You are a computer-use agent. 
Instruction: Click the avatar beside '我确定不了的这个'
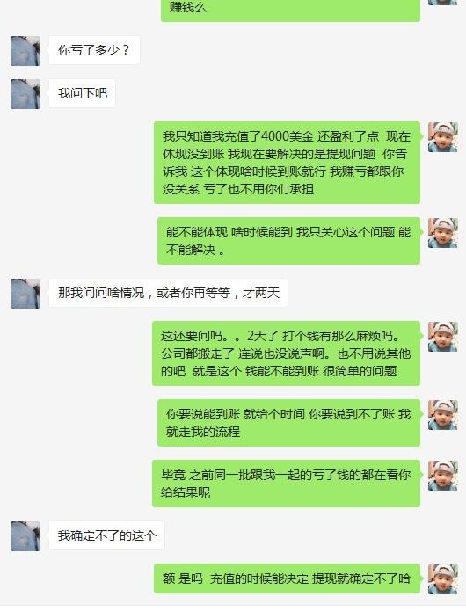coord(25,536)
